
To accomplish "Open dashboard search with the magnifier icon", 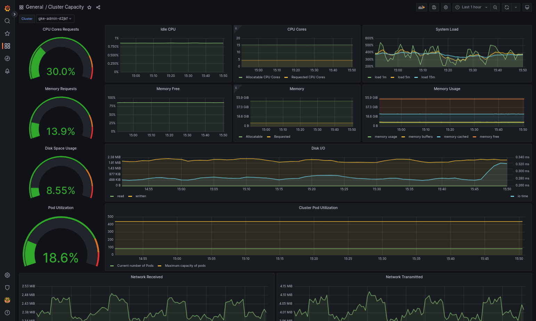I will coord(7,21).
